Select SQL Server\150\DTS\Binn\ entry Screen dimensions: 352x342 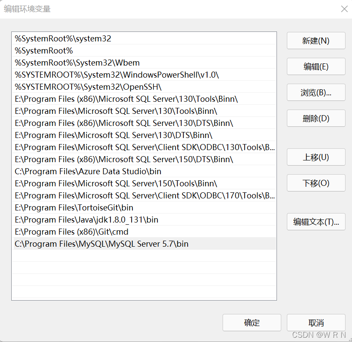coord(144,159)
